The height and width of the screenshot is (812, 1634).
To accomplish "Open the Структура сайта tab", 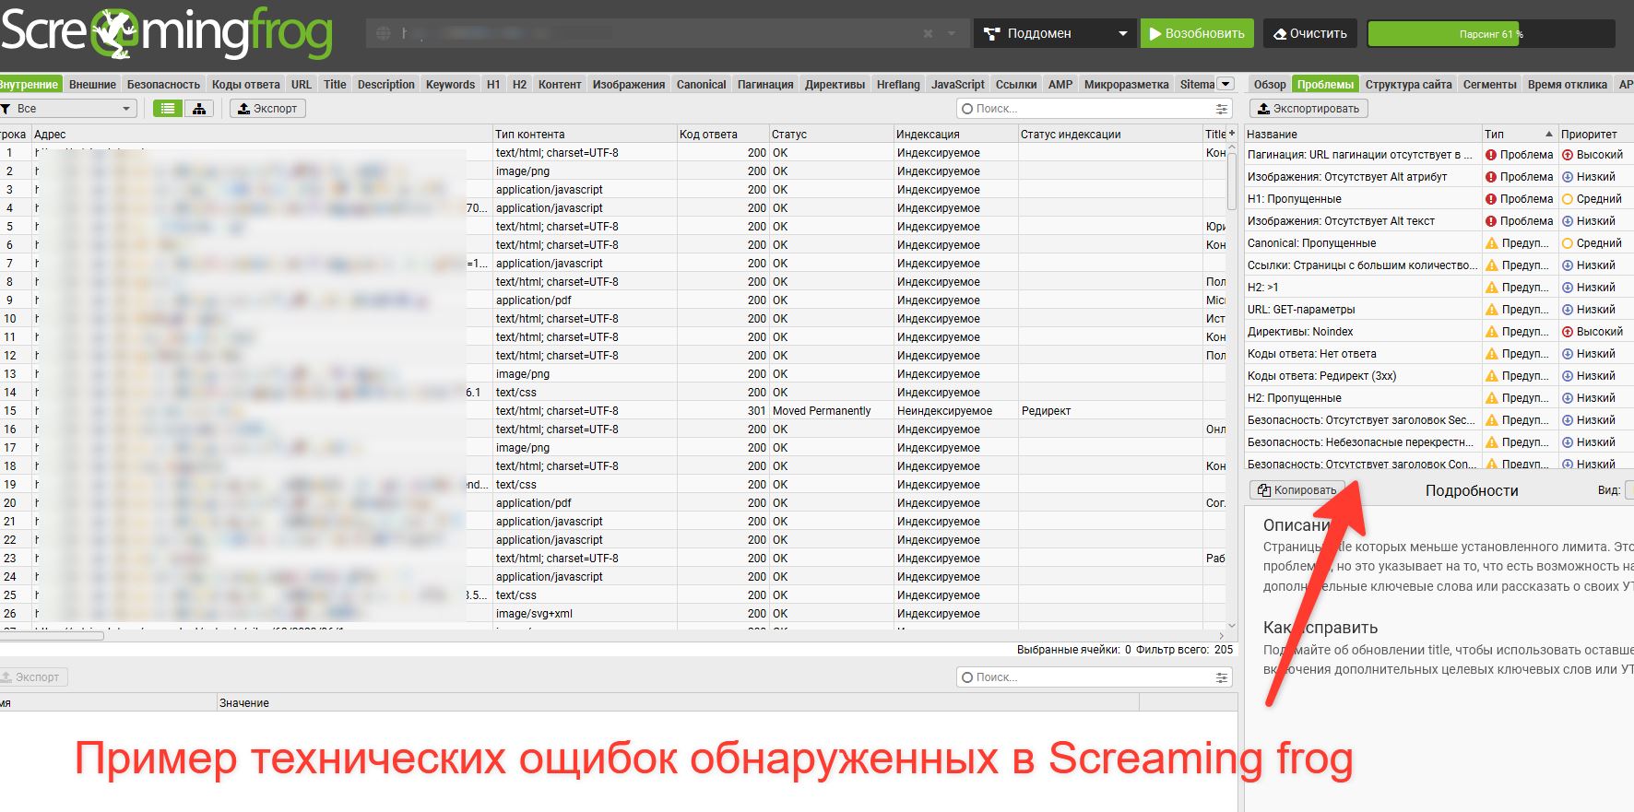I will point(1408,84).
